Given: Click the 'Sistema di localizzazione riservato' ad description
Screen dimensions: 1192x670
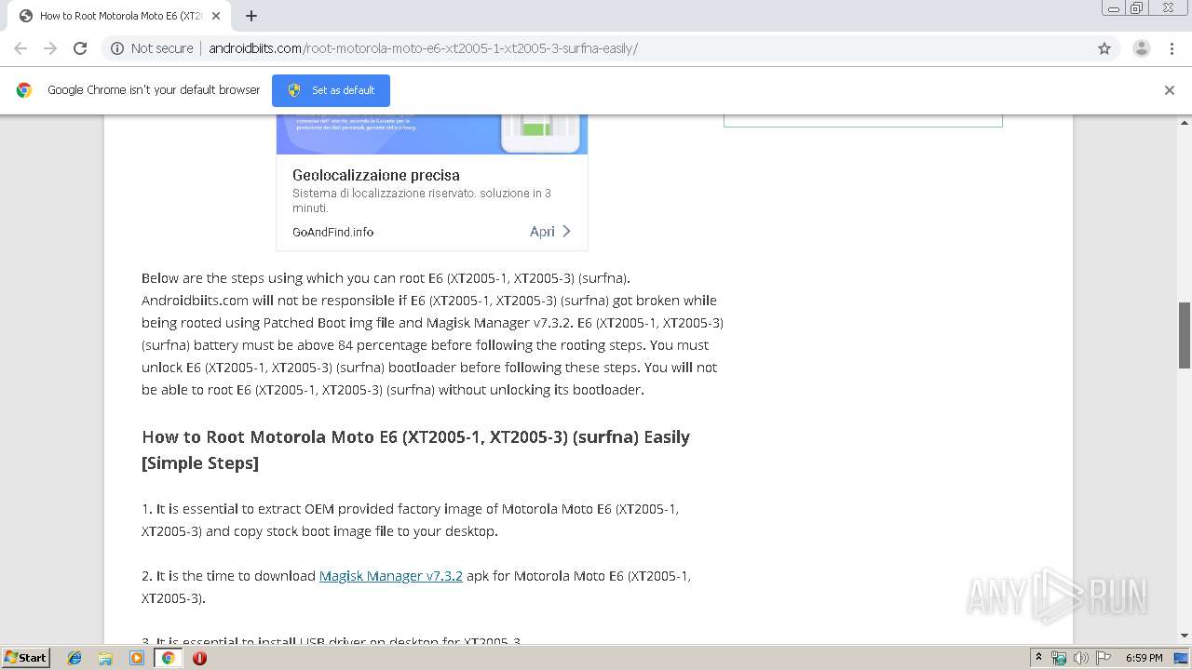Looking at the screenshot, I should [x=422, y=201].
